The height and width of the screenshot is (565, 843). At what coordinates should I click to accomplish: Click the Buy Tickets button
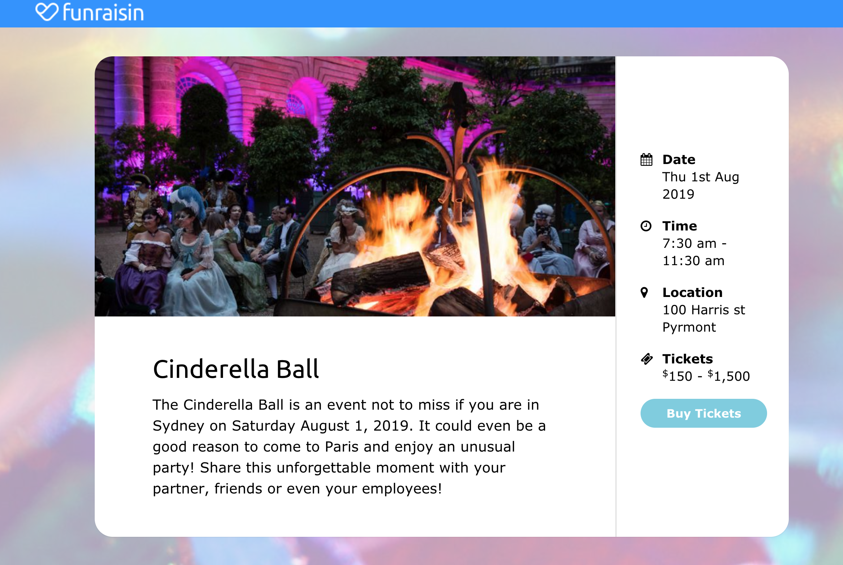(x=703, y=413)
